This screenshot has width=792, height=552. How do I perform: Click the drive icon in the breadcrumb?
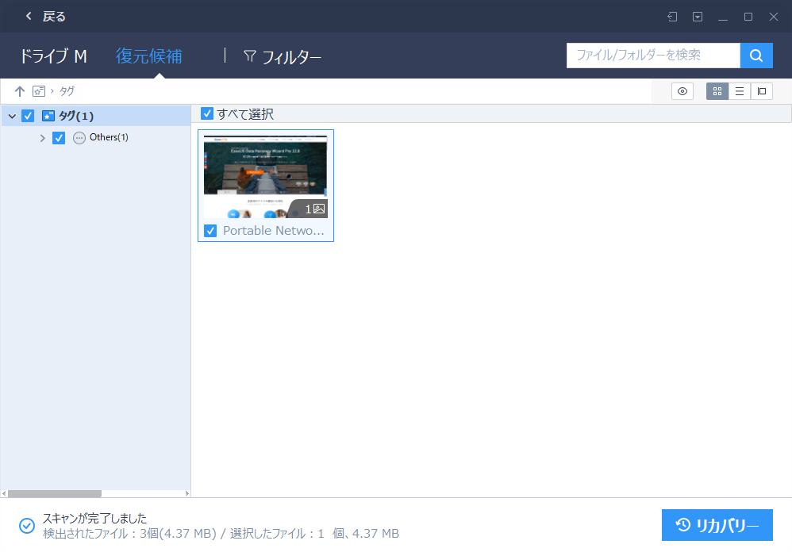click(38, 90)
